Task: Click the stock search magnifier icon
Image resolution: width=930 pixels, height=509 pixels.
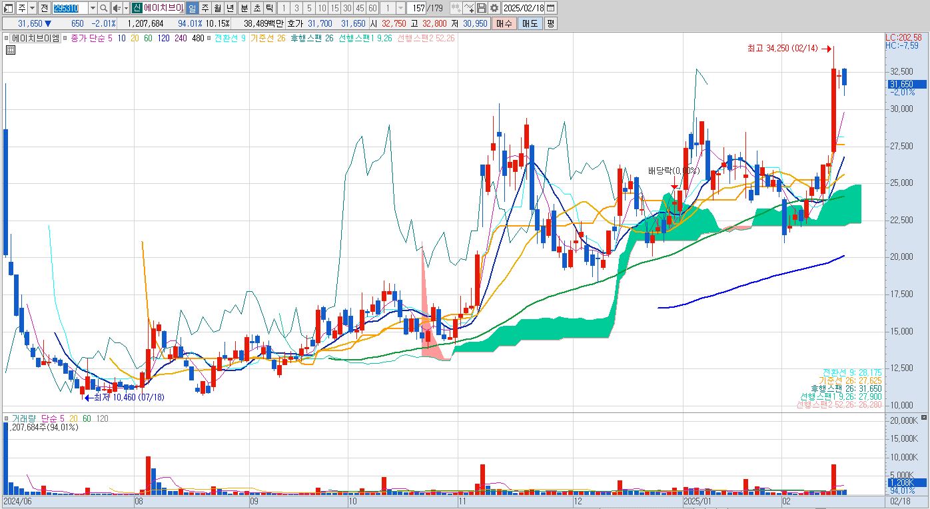Action: (104, 8)
